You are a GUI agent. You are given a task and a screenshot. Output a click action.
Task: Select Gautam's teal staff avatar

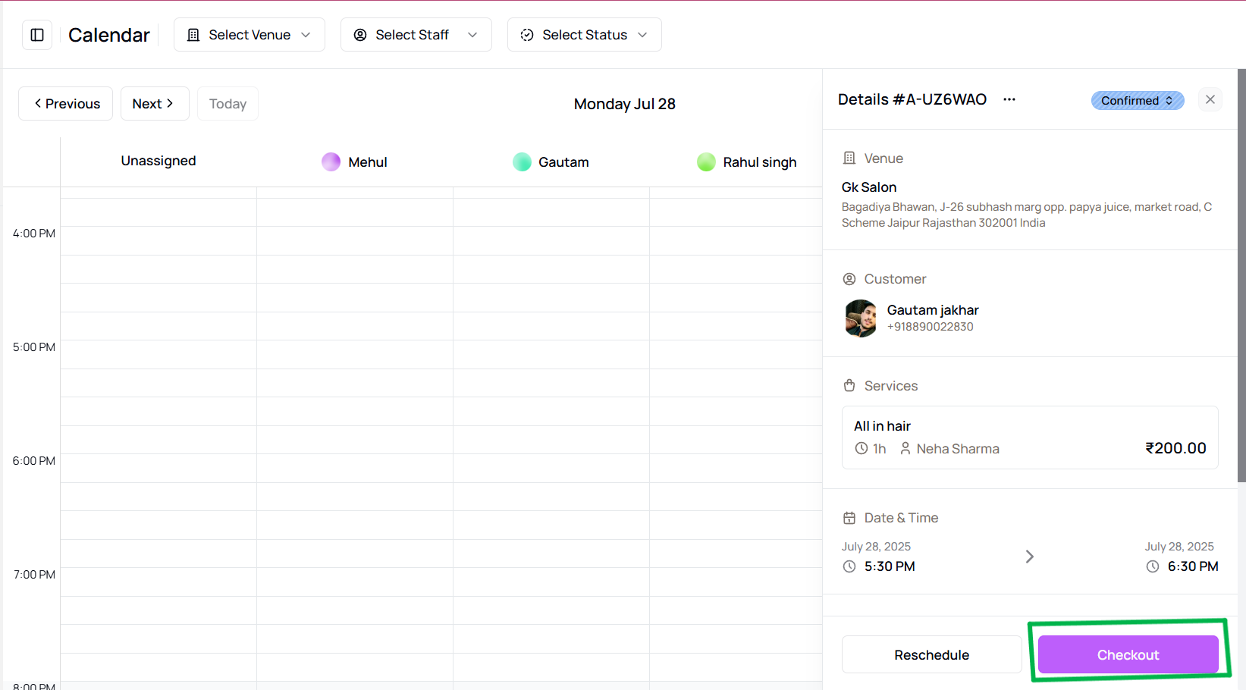click(523, 162)
